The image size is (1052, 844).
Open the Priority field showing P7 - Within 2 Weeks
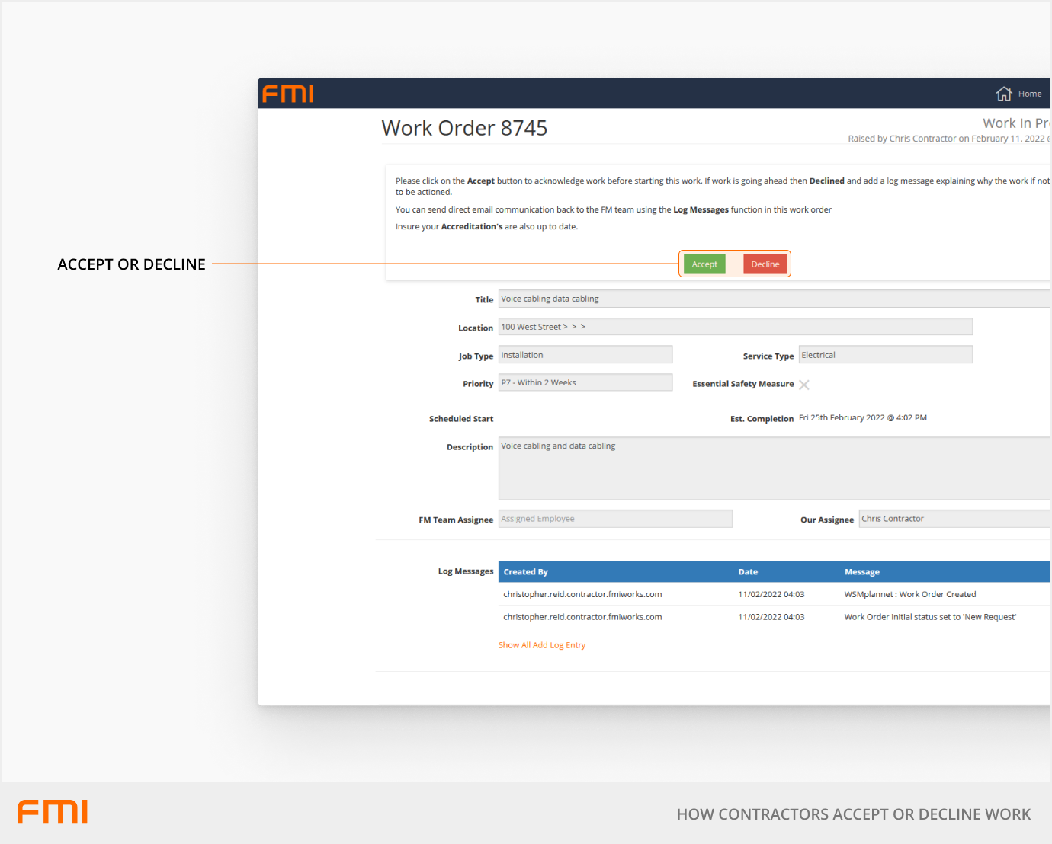point(585,383)
